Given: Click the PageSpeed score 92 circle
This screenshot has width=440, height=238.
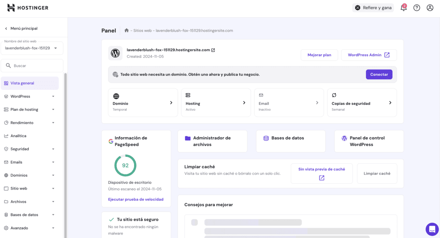Looking at the screenshot, I should click(125, 165).
